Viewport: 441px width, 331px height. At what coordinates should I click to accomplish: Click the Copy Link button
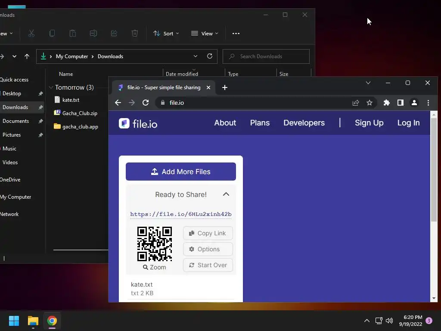click(208, 233)
